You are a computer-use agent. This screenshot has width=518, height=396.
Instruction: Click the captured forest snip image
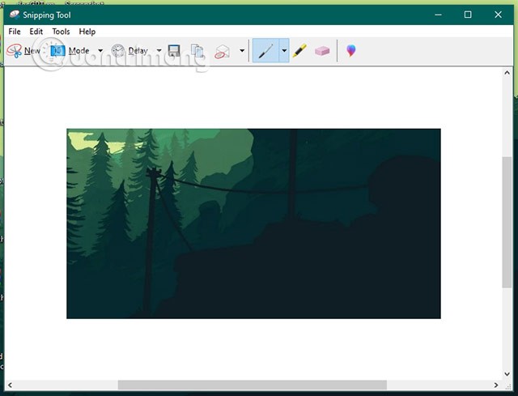[253, 224]
